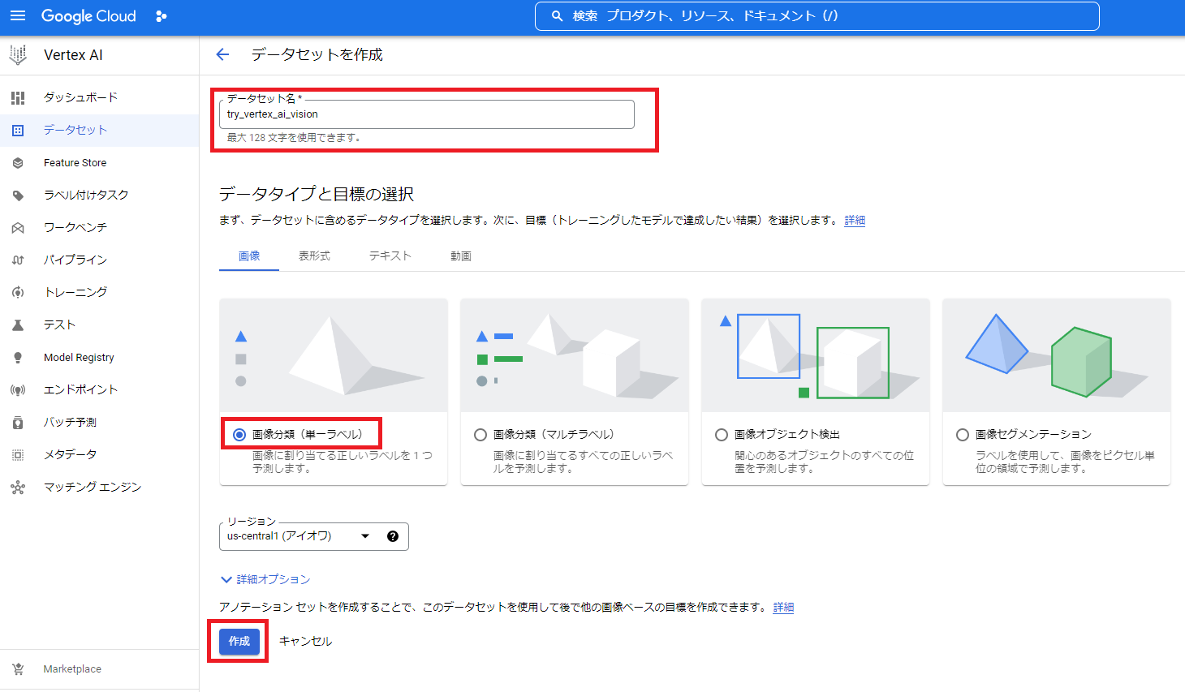Open 詳細 link after annotation set text
This screenshot has height=692, width=1185.
(x=783, y=608)
